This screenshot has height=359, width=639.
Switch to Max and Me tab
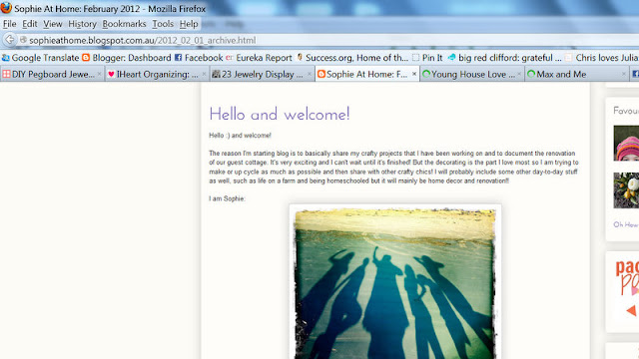click(x=577, y=74)
